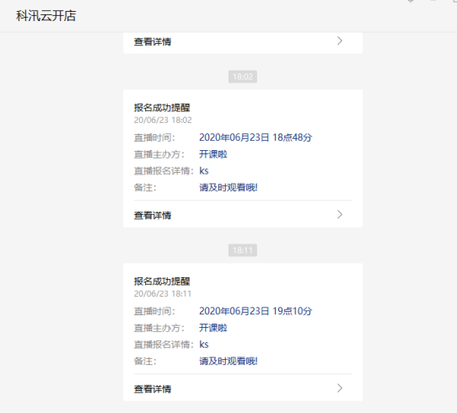Click the 直播报名详情 label in the 18:02 card
This screenshot has height=413, width=457.
point(164,171)
